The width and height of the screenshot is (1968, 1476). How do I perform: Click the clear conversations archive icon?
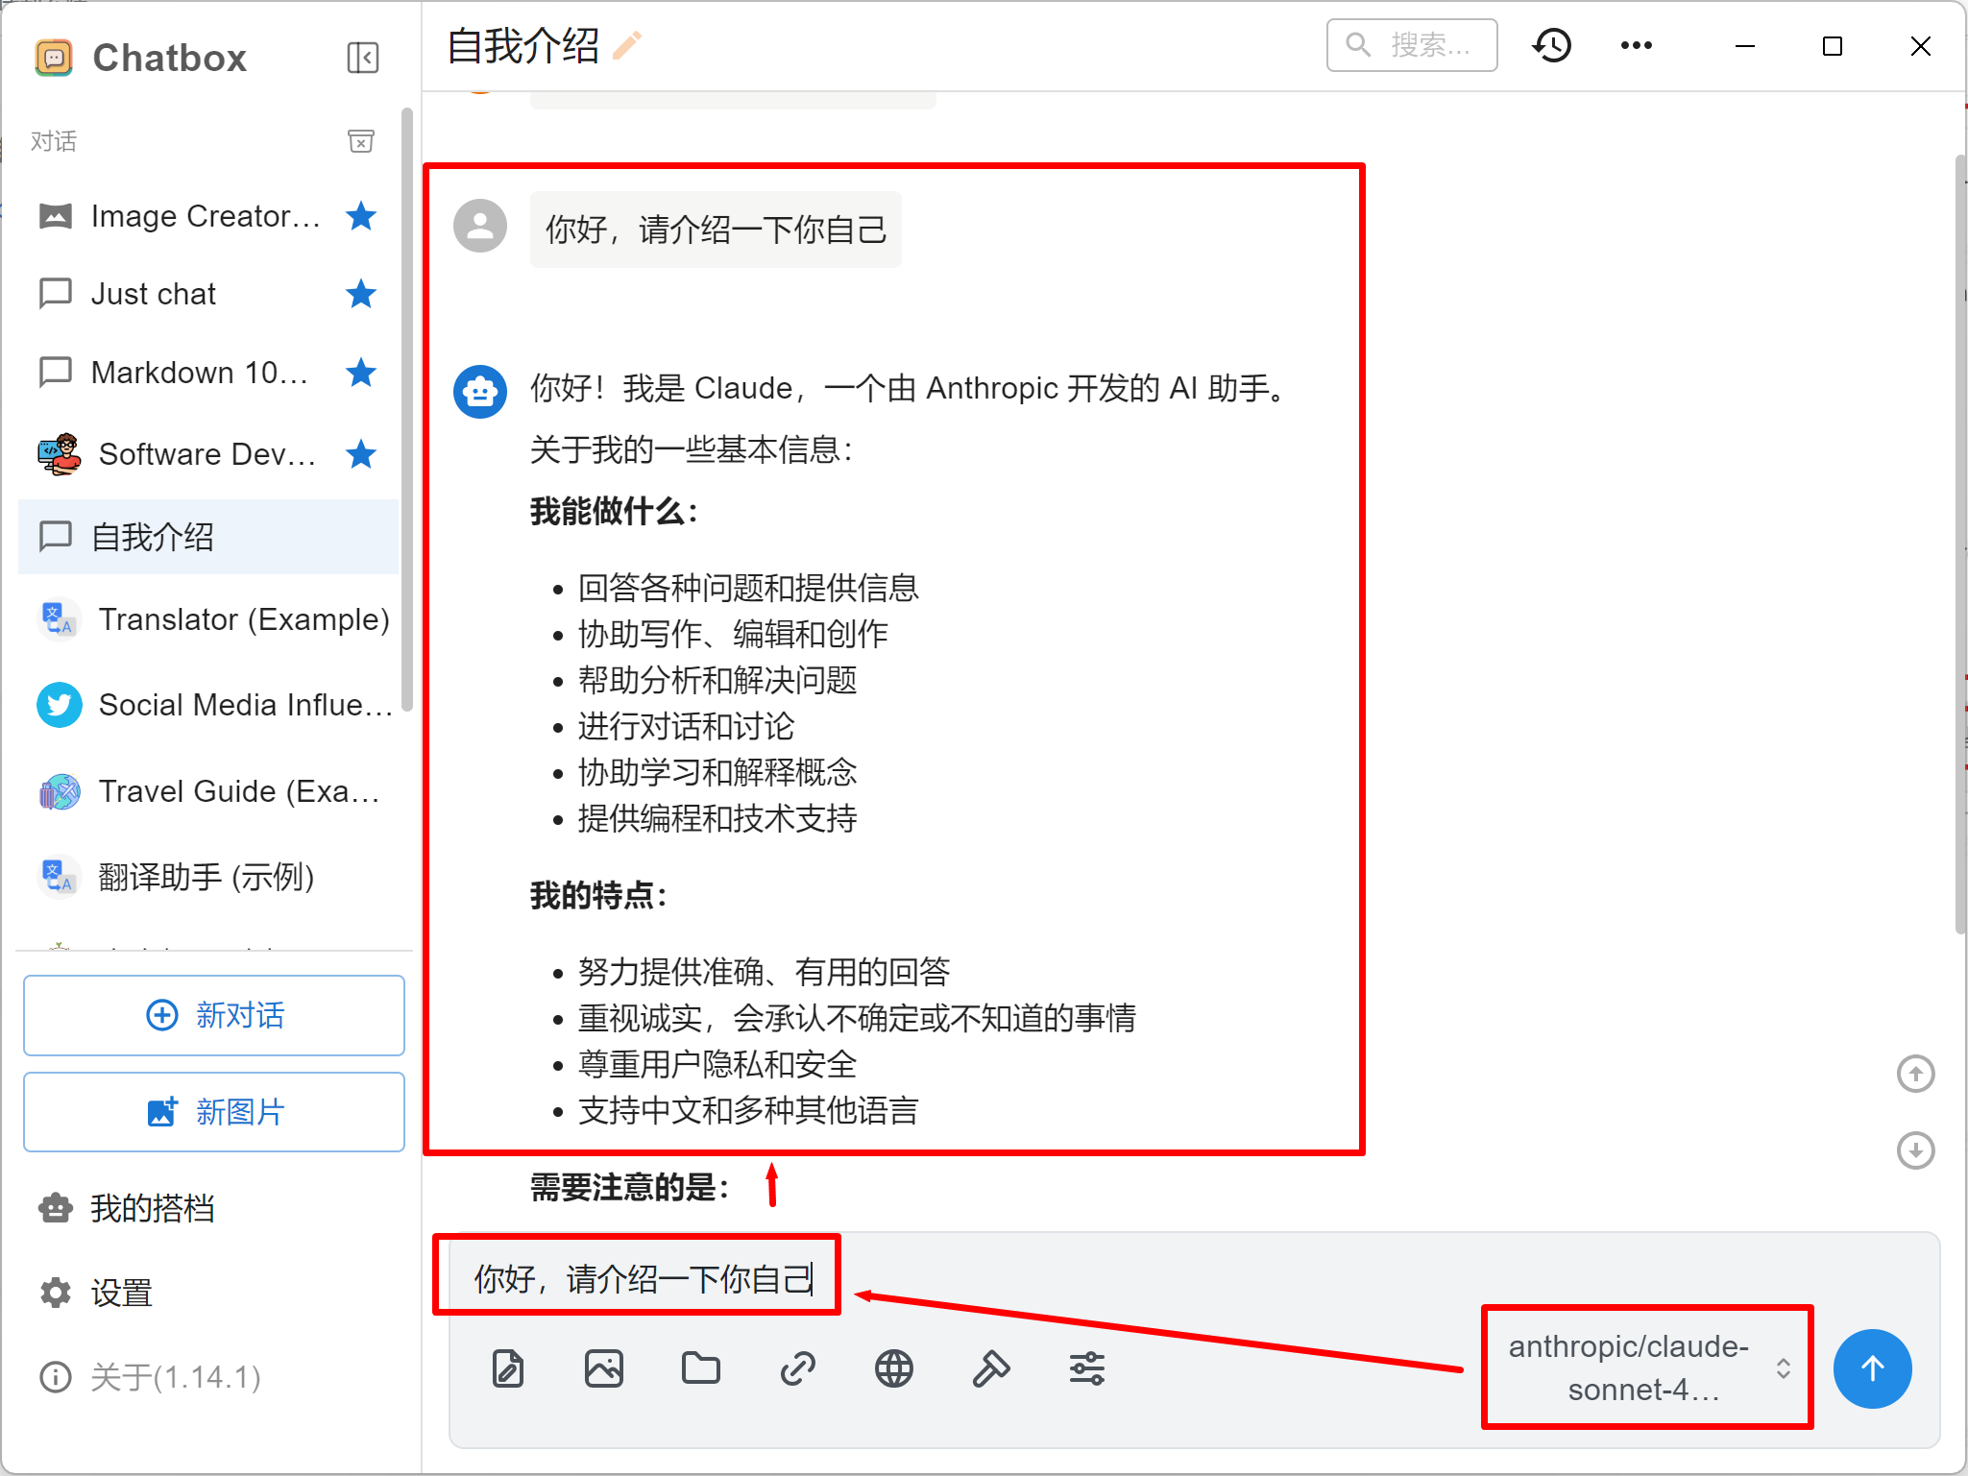(x=361, y=141)
